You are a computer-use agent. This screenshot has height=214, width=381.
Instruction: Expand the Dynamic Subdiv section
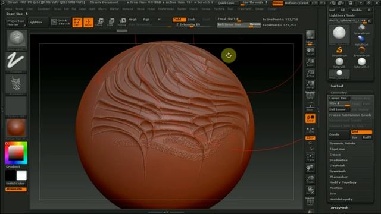tap(342, 143)
